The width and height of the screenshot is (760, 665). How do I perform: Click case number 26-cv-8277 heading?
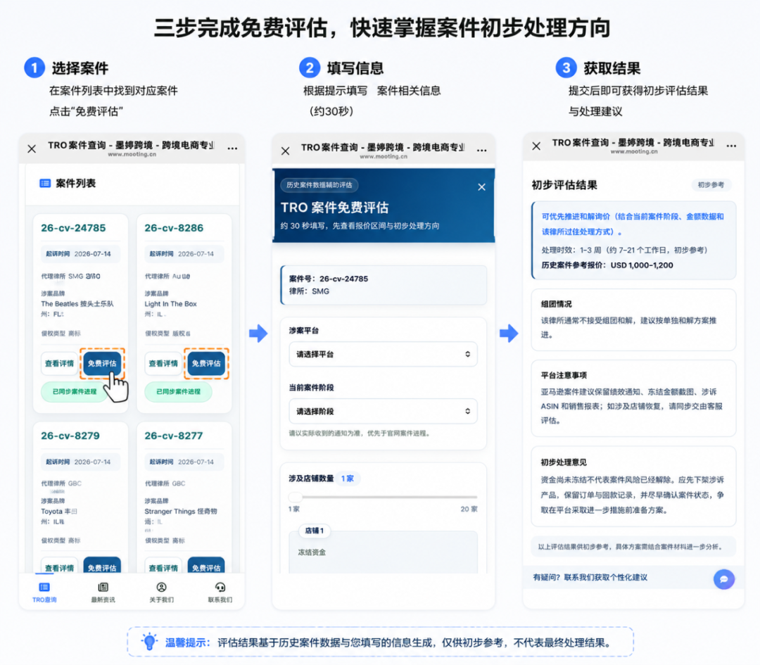pos(174,436)
